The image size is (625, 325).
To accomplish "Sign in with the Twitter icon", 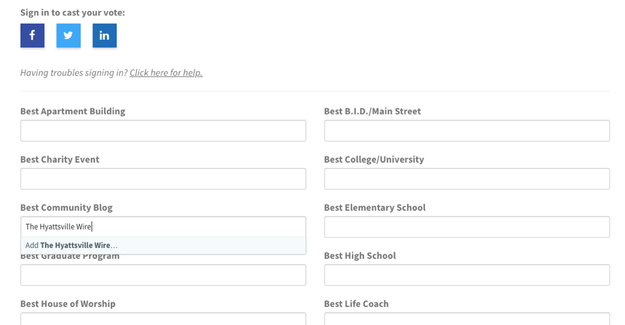I will [x=69, y=35].
